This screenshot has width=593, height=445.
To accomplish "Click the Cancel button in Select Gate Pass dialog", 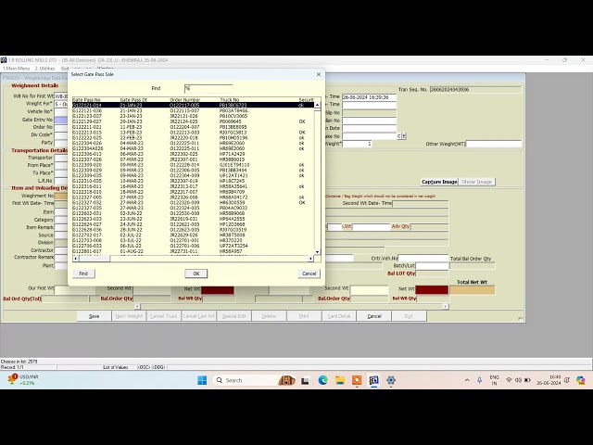I will click(x=309, y=273).
